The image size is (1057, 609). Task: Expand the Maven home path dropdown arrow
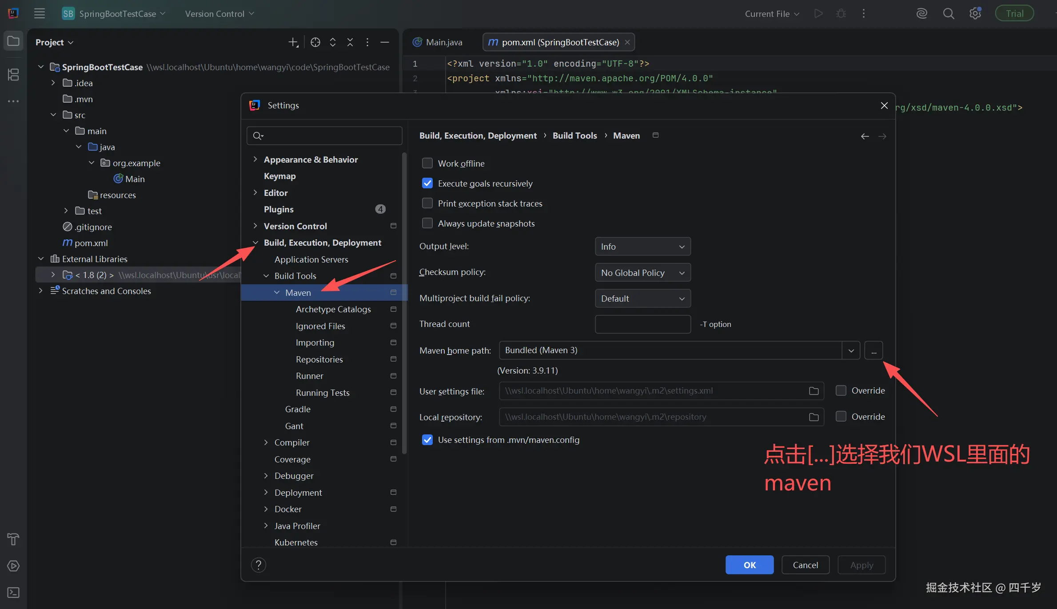click(851, 350)
